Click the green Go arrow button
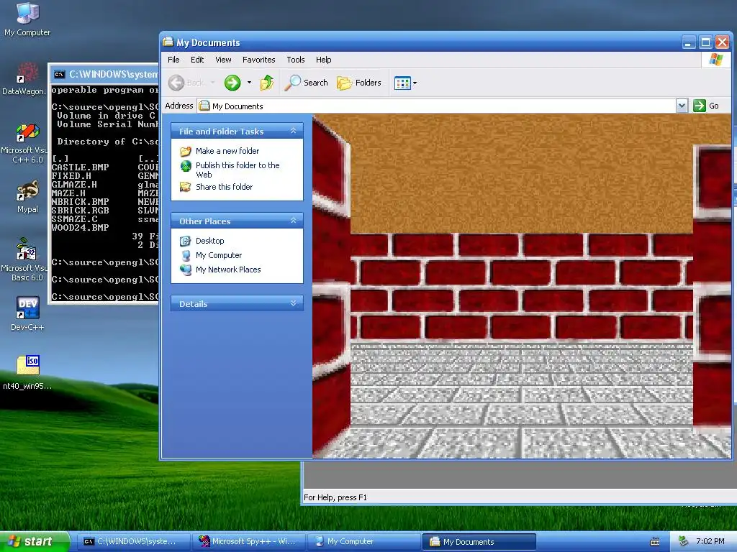Screen dimensions: 737x552 (x=700, y=106)
